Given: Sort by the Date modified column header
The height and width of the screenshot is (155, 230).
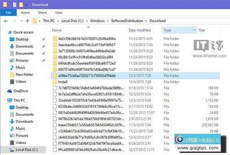Looking at the screenshot, I should pyautogui.click(x=140, y=30).
